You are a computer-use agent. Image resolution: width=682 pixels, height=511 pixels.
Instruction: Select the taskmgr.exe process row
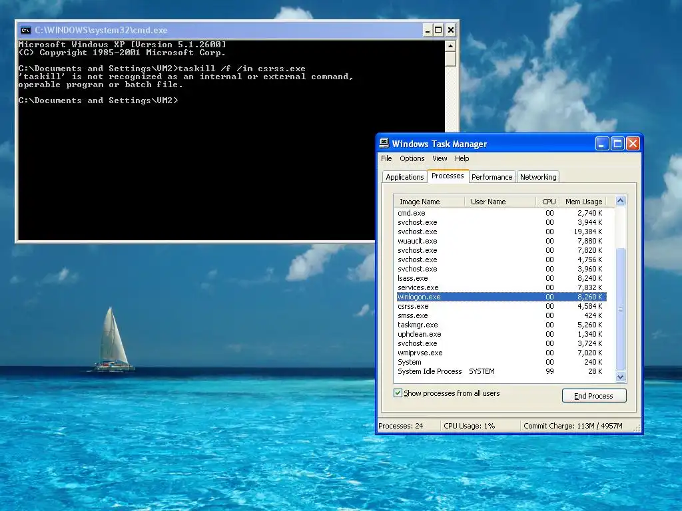point(502,325)
